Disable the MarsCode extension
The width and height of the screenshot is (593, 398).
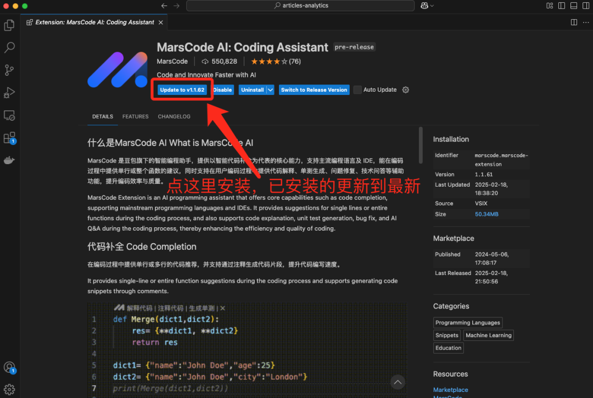(223, 90)
